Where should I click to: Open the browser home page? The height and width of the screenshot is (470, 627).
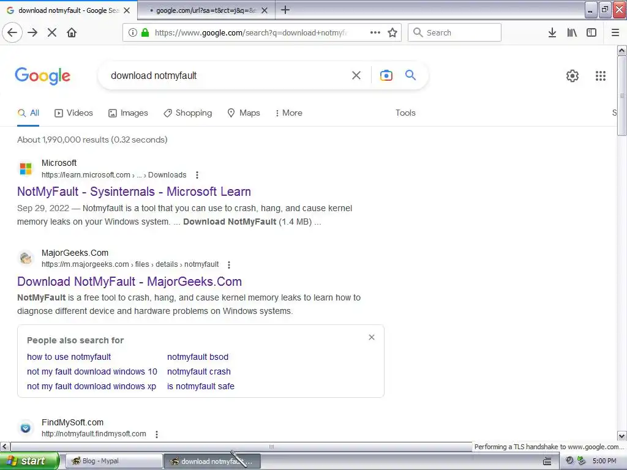coord(72,33)
